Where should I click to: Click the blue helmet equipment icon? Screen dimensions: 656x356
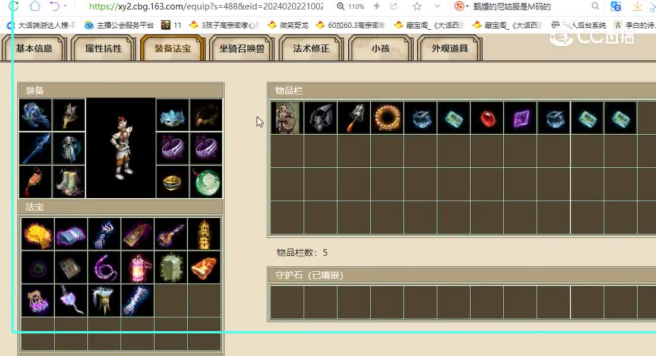coord(36,115)
